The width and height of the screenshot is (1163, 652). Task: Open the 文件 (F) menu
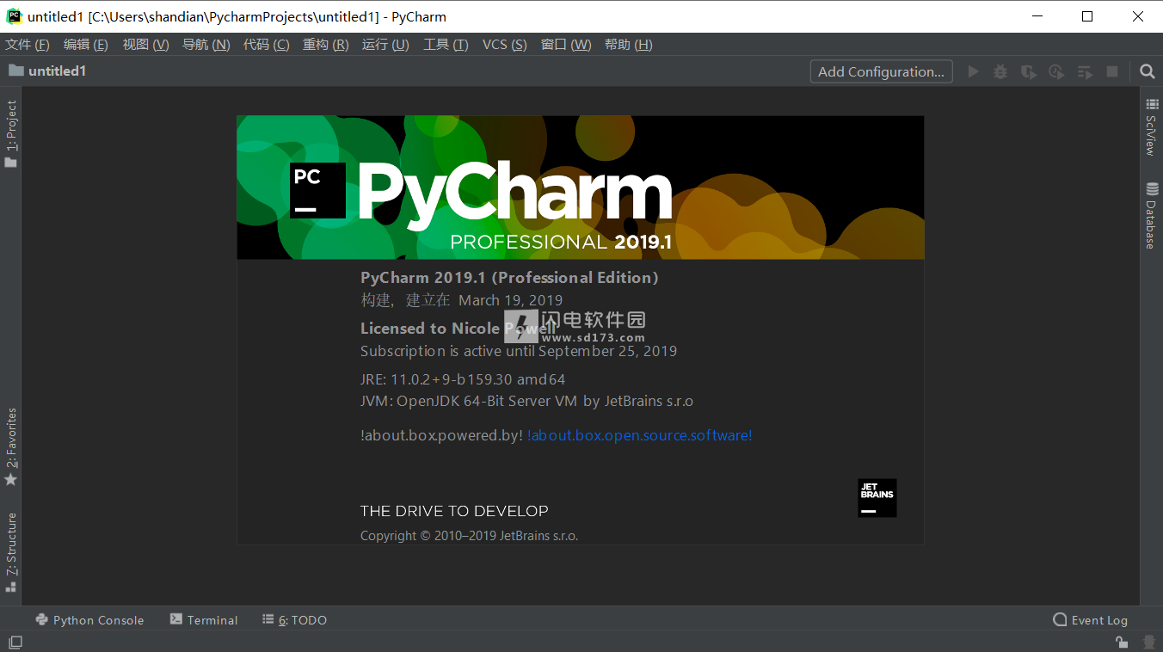pos(28,45)
